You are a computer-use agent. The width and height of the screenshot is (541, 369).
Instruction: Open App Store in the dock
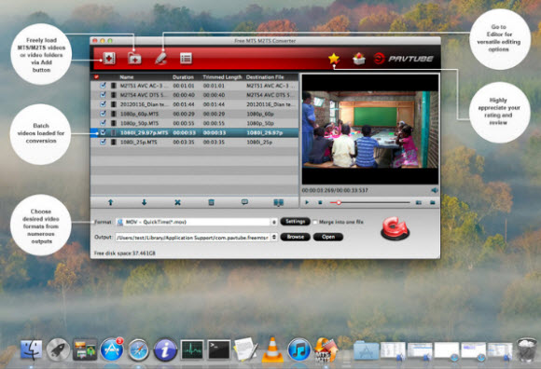click(112, 349)
